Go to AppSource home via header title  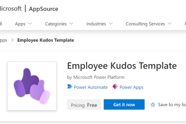pos(43,9)
